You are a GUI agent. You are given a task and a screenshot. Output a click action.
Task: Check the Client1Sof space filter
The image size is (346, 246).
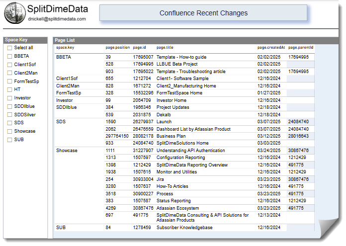(9, 65)
